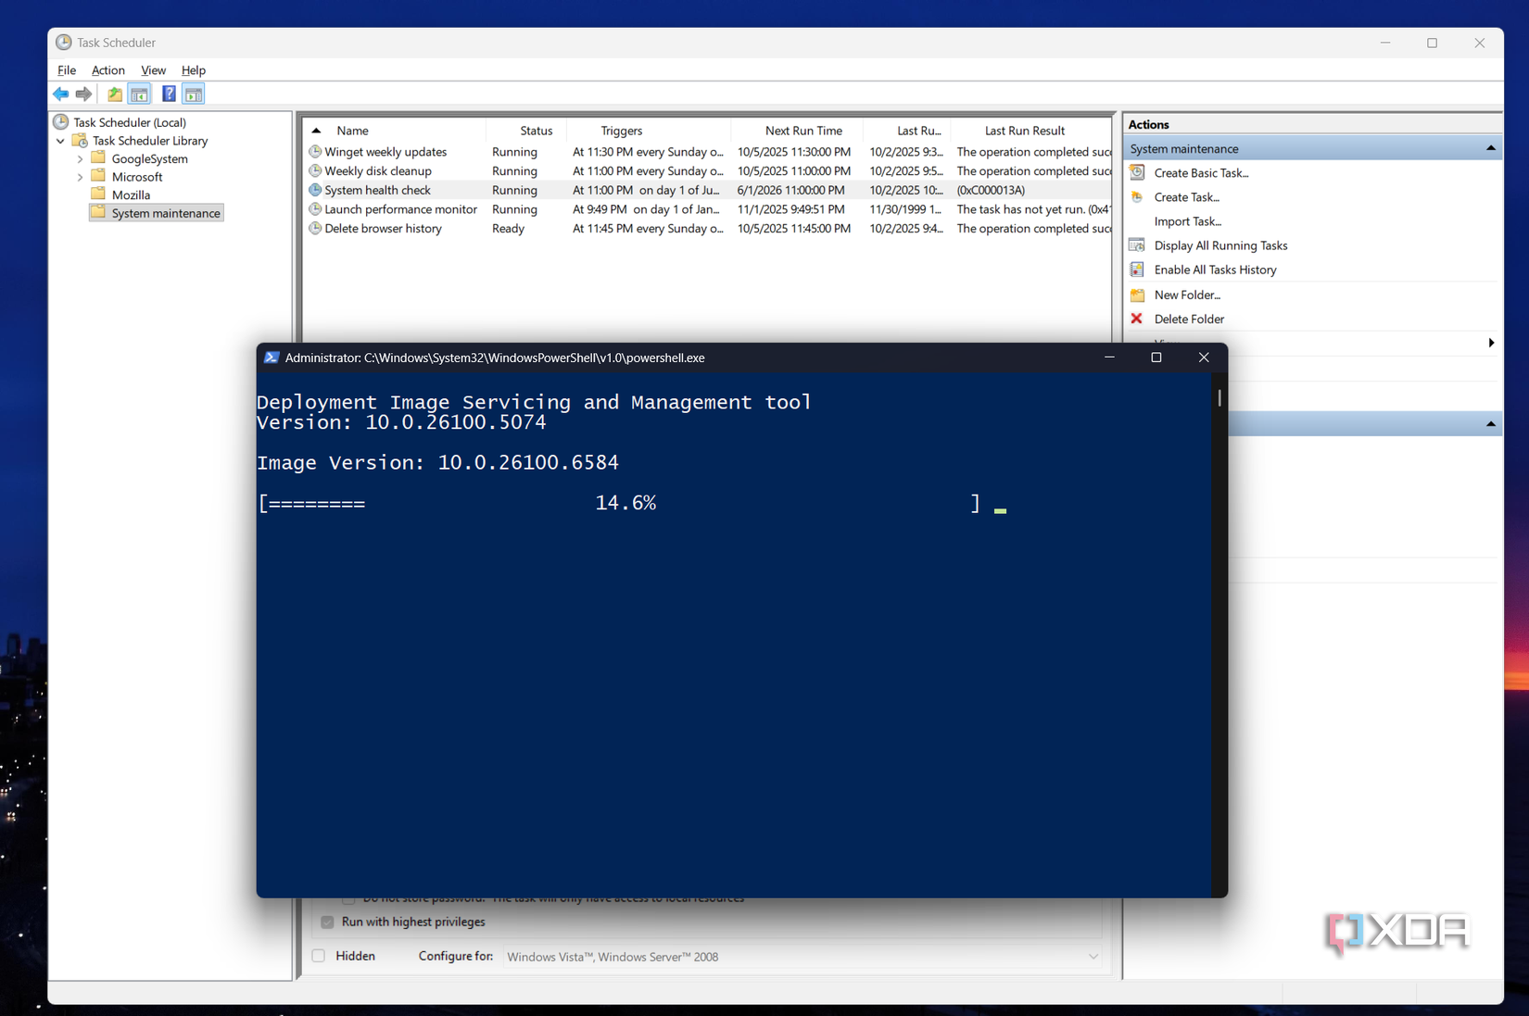This screenshot has width=1529, height=1016.
Task: Click the back navigation arrow
Action: pyautogui.click(x=60, y=94)
